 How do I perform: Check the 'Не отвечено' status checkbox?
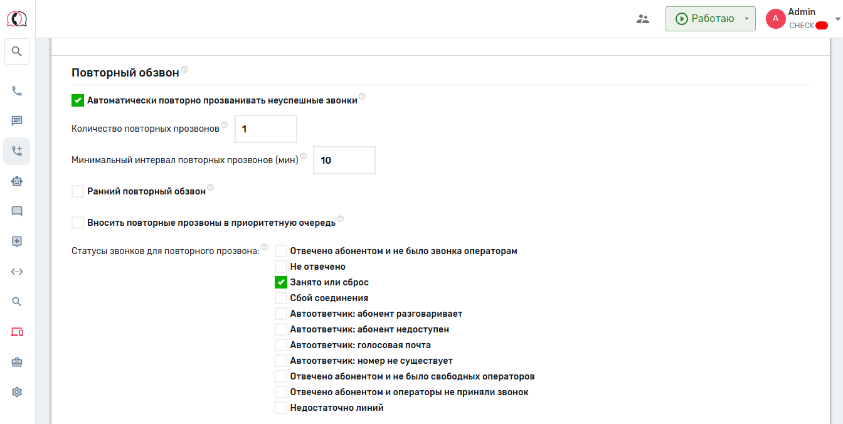click(281, 267)
